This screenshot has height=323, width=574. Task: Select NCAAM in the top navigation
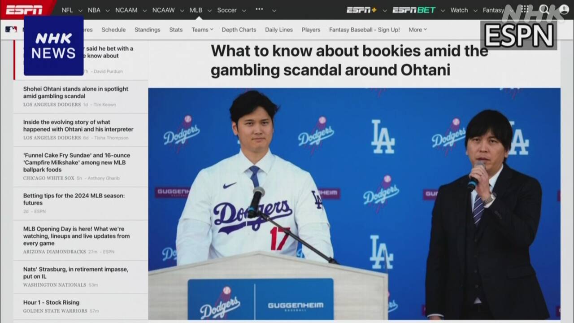[126, 10]
